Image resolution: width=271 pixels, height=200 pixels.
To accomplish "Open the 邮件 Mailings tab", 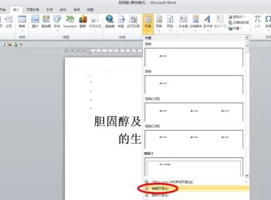I will click(x=63, y=10).
